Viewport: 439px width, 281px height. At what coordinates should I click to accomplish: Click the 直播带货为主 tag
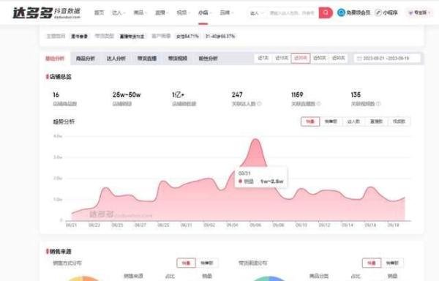pos(132,37)
